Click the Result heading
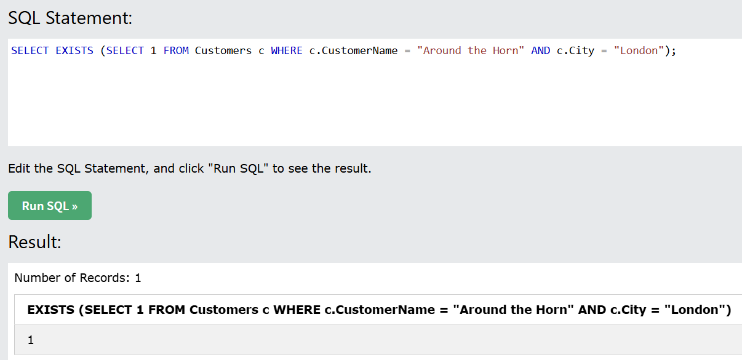This screenshot has height=360, width=742. click(35, 242)
